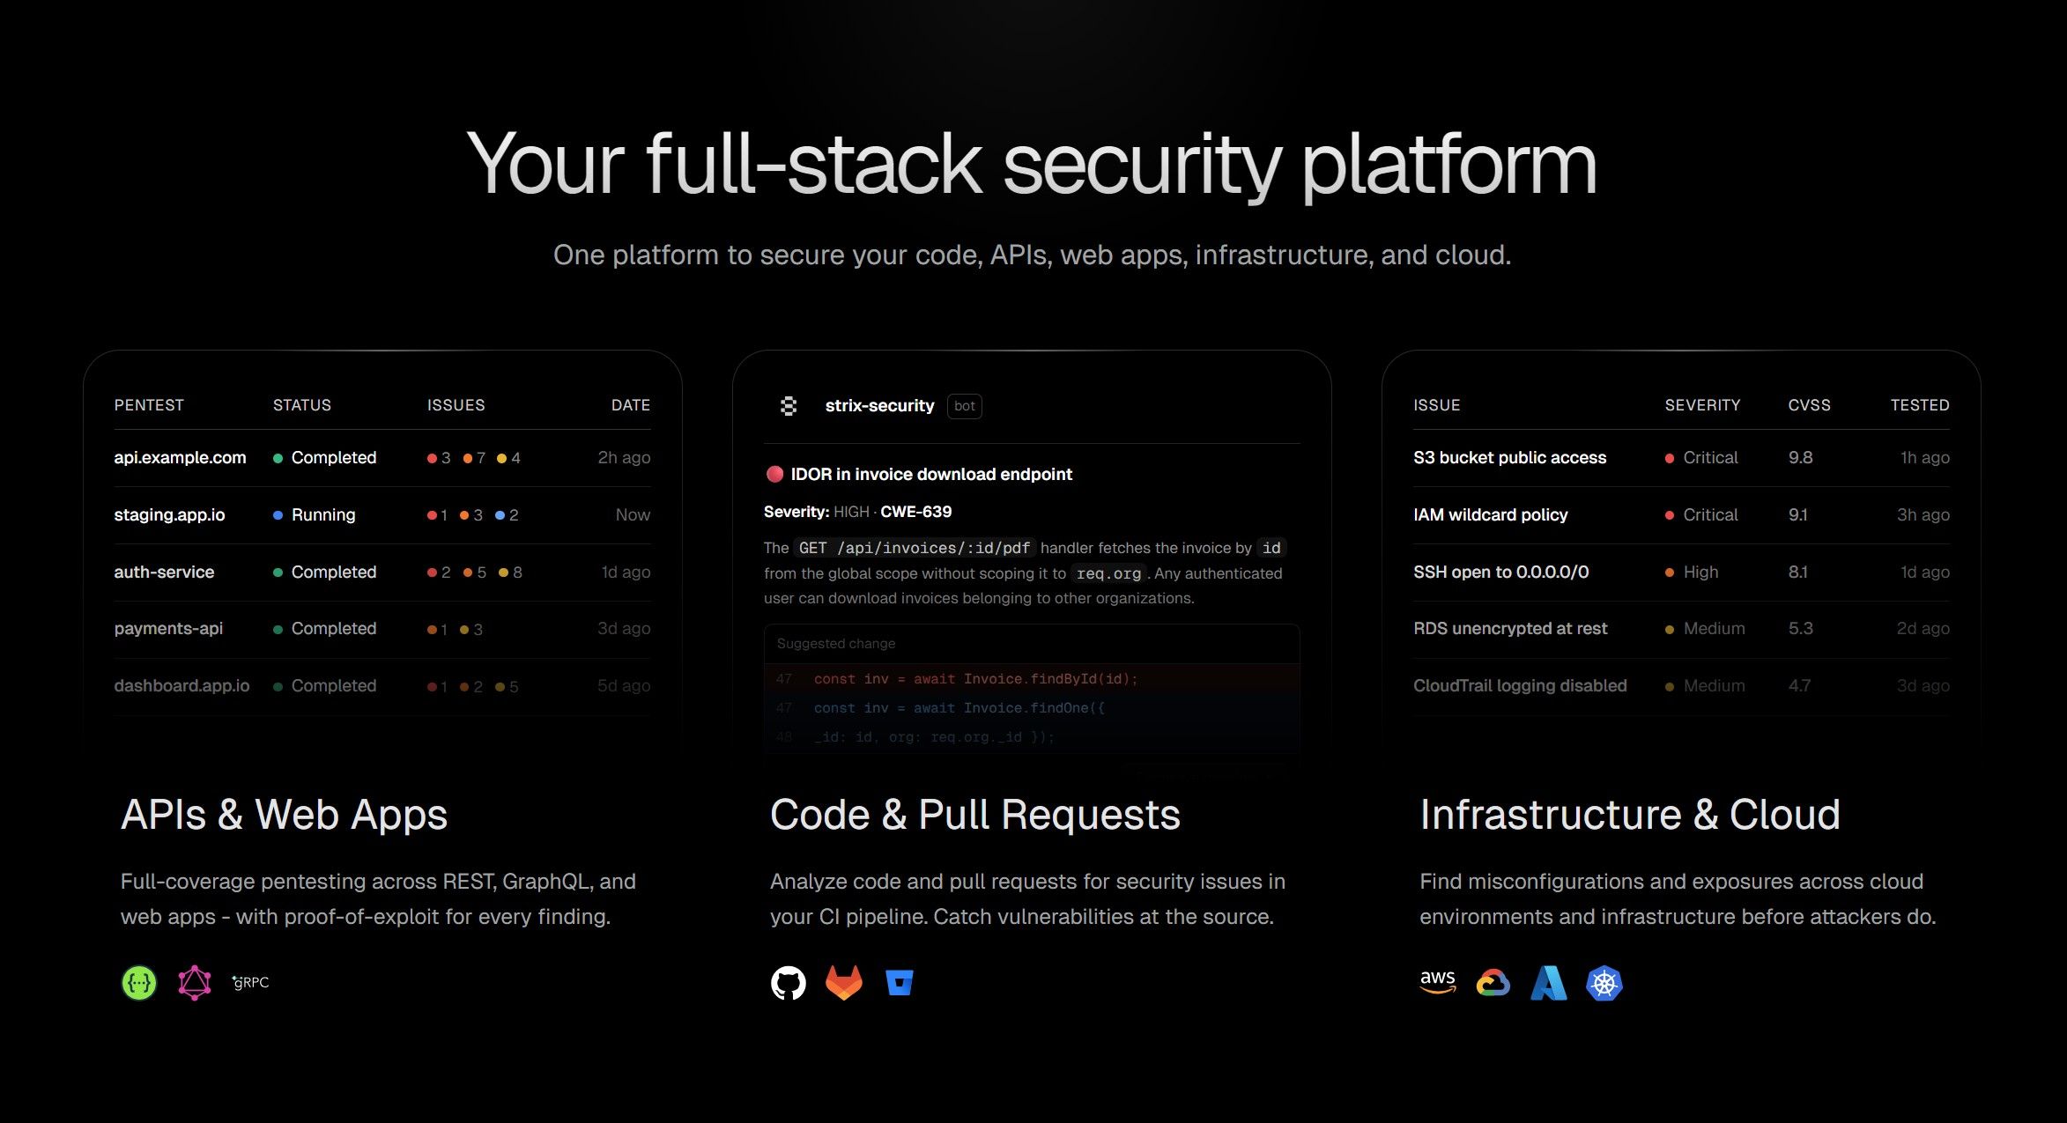Click the AWS logo icon
The image size is (2067, 1123).
coord(1438,982)
